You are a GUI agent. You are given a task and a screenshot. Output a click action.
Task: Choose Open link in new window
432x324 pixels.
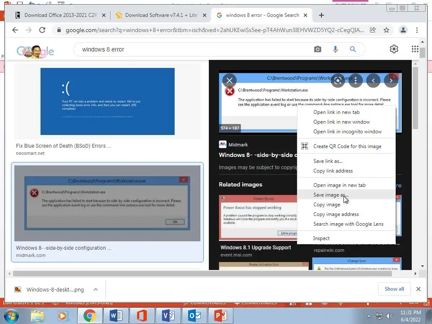click(346, 122)
